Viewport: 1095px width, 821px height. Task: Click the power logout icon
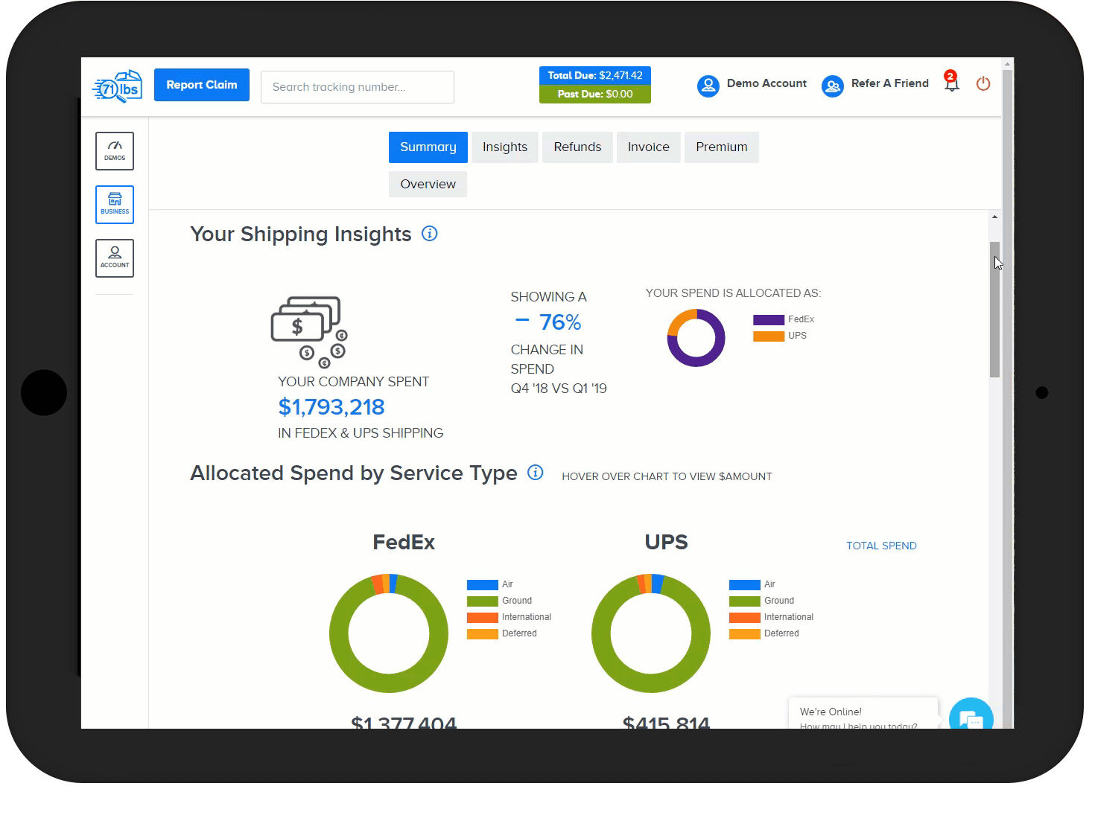coord(983,83)
